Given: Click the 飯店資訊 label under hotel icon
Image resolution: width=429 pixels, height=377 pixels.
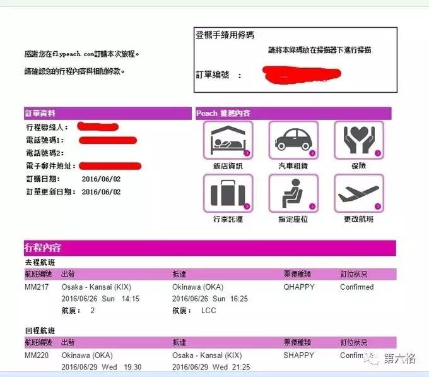Looking at the screenshot, I should (x=228, y=166).
